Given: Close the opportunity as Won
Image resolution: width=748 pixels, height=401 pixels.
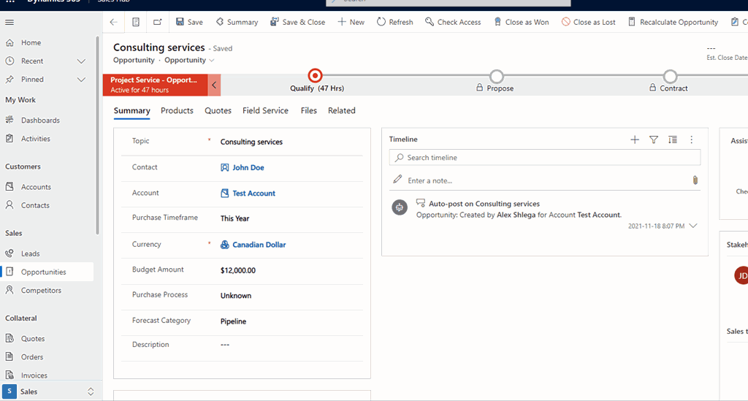Looking at the screenshot, I should tap(521, 22).
